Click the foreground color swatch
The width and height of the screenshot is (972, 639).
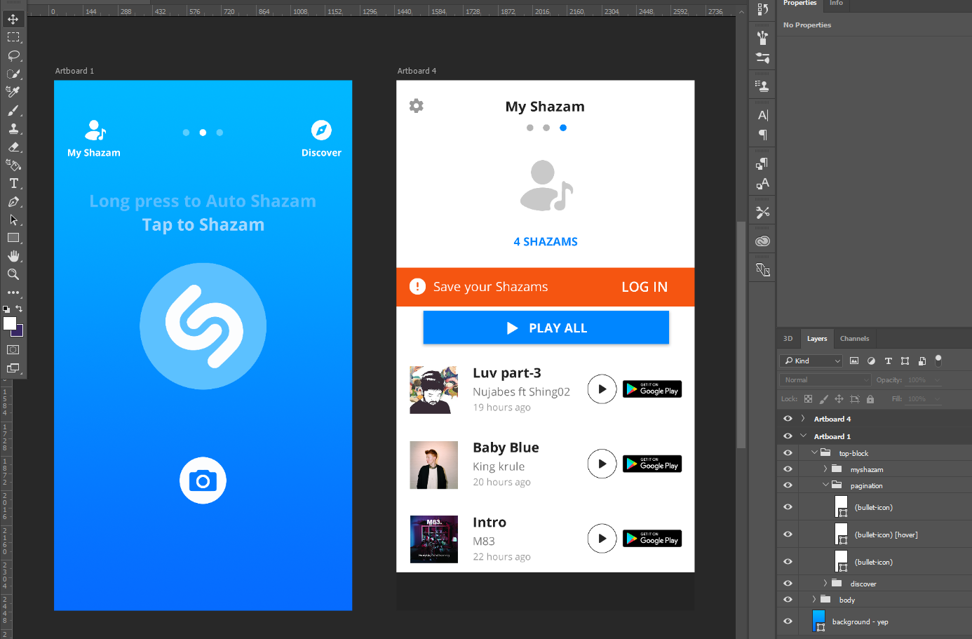[9, 323]
